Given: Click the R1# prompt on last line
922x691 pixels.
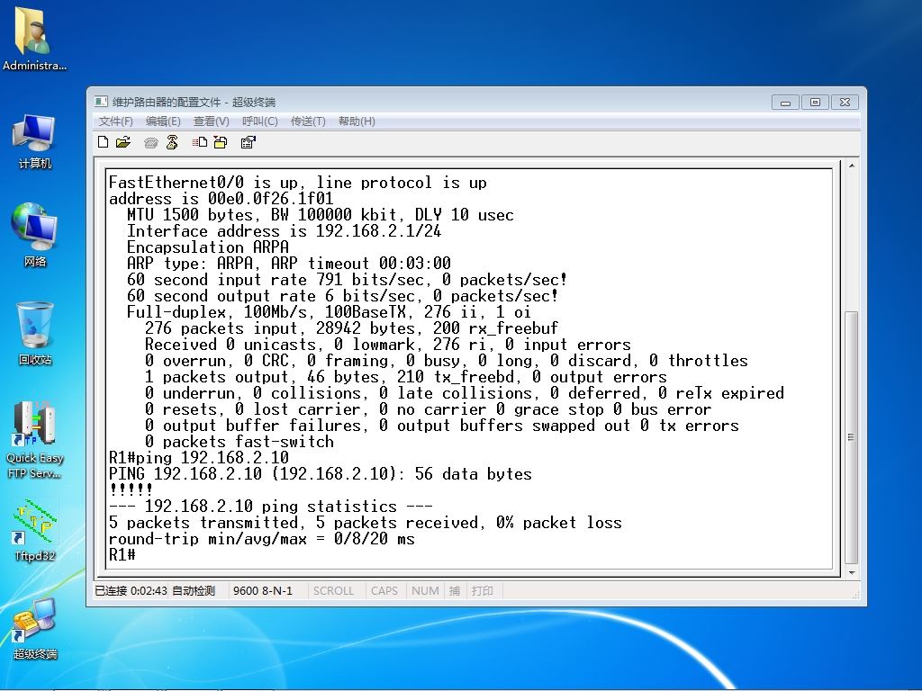Looking at the screenshot, I should point(122,554).
